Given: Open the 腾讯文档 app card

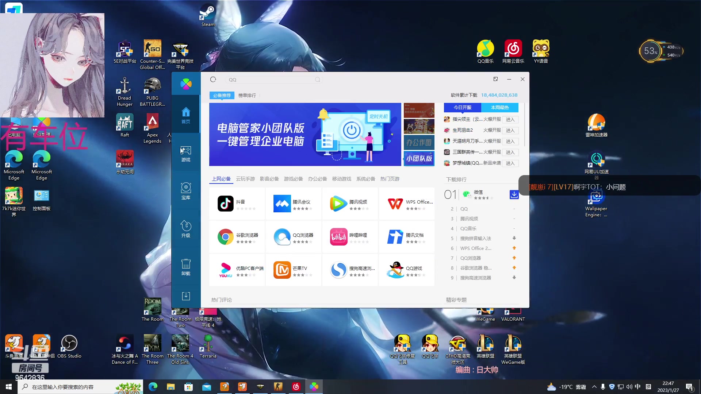Looking at the screenshot, I should click(407, 237).
